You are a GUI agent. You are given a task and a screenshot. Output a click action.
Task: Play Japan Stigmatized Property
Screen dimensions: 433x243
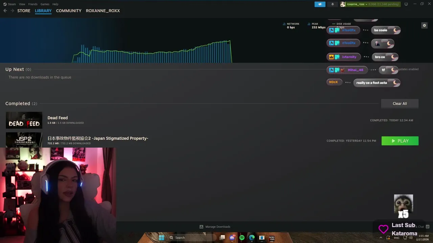(400, 141)
